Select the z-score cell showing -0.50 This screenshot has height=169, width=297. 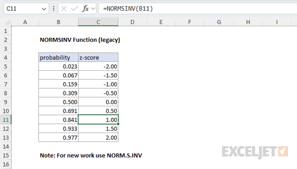[x=98, y=93]
